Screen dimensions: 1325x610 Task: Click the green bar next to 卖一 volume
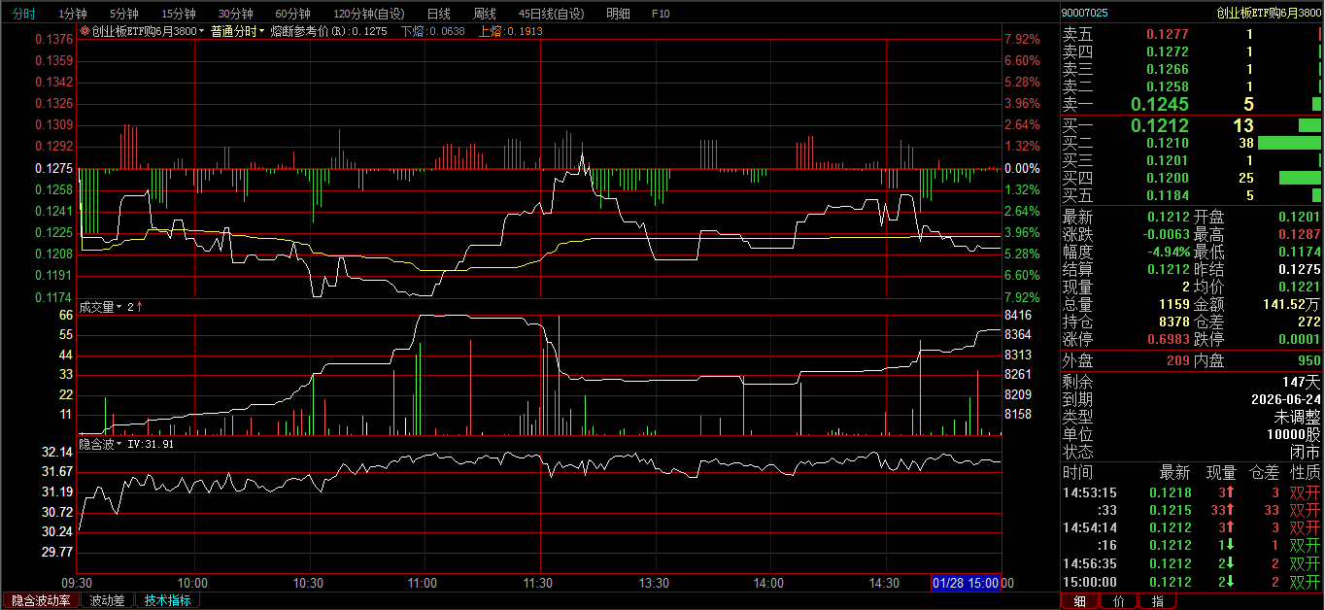tap(1316, 104)
